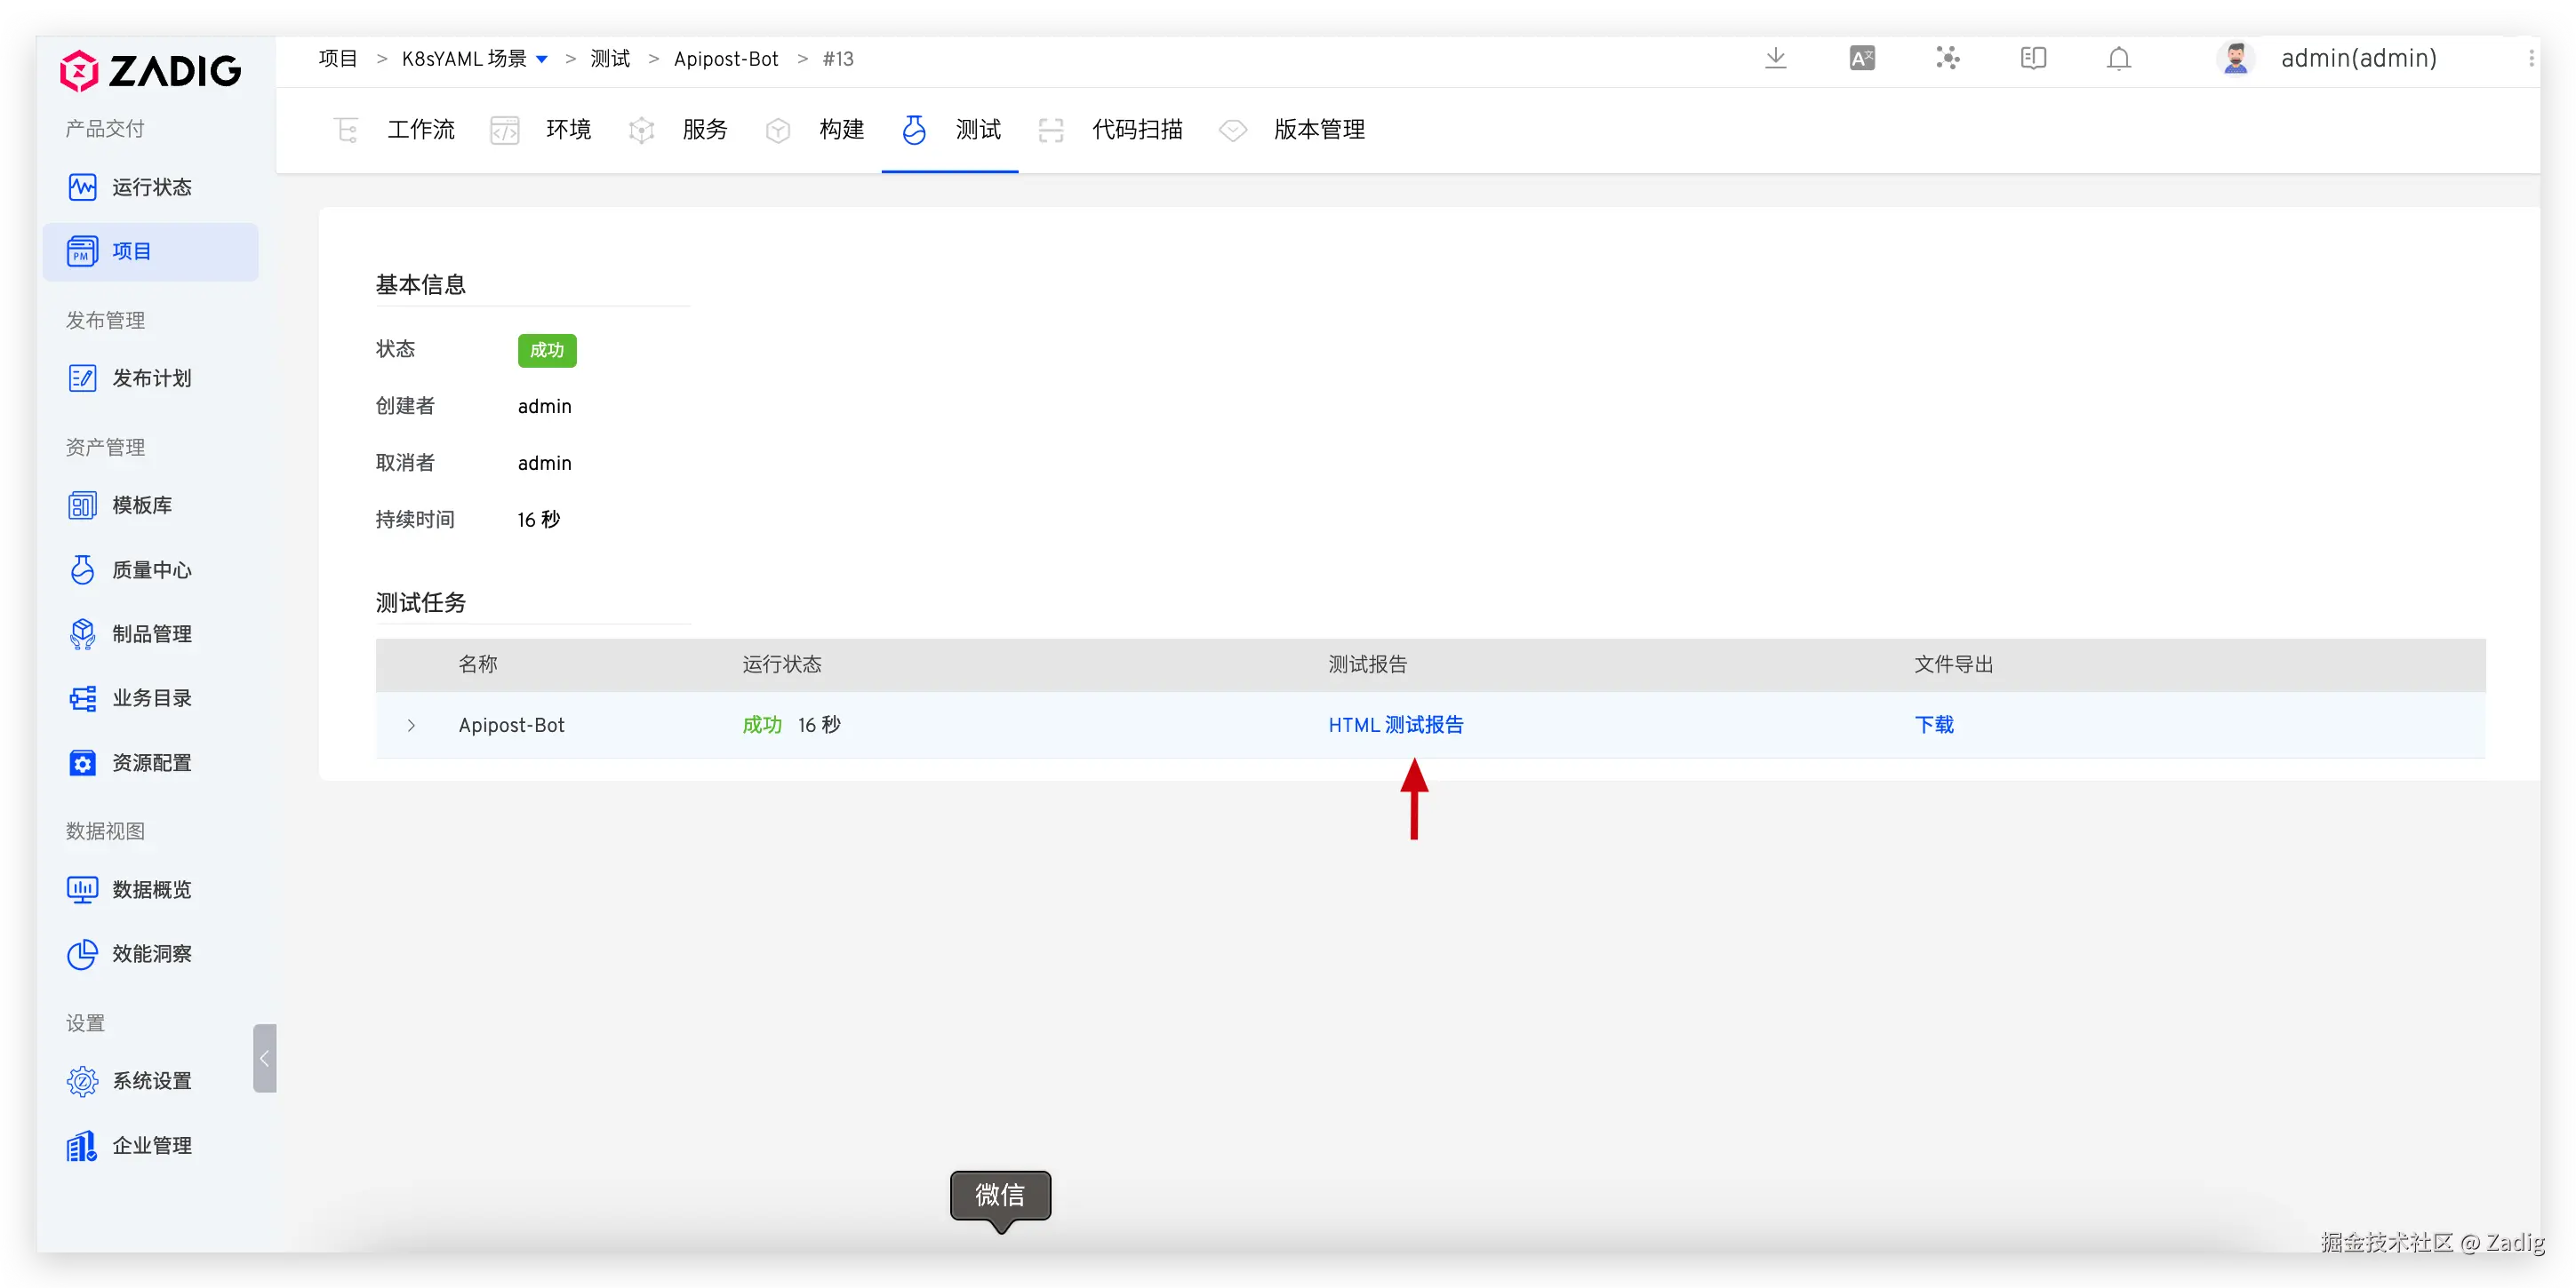Open the notification bell
The width and height of the screenshot is (2576, 1288).
(2118, 59)
